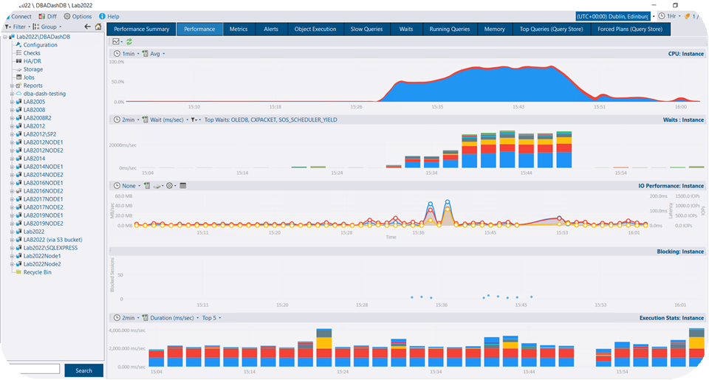Select the dba-dash-testing tree item
Viewport: 709px width, 380px height.
click(44, 94)
